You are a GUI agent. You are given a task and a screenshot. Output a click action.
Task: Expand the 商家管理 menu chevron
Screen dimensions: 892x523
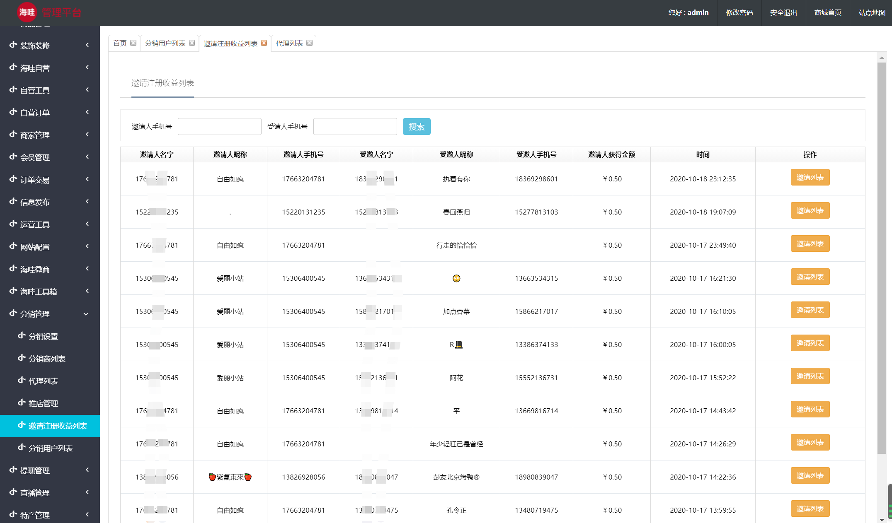coord(87,134)
